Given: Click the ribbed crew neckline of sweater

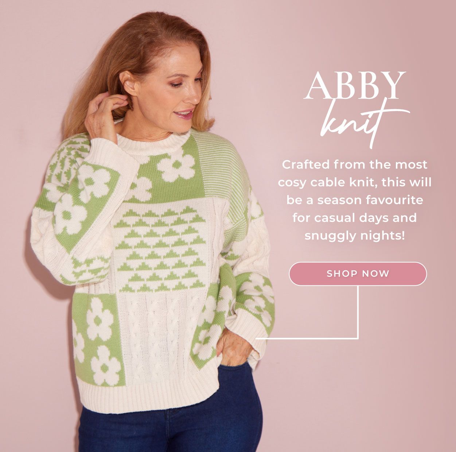Looking at the screenshot, I should [x=153, y=142].
